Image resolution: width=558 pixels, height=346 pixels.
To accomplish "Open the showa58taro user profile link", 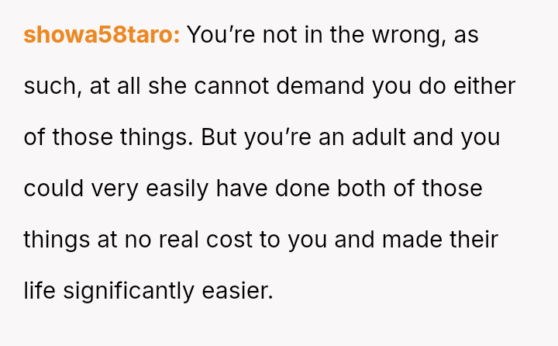I will (101, 35).
